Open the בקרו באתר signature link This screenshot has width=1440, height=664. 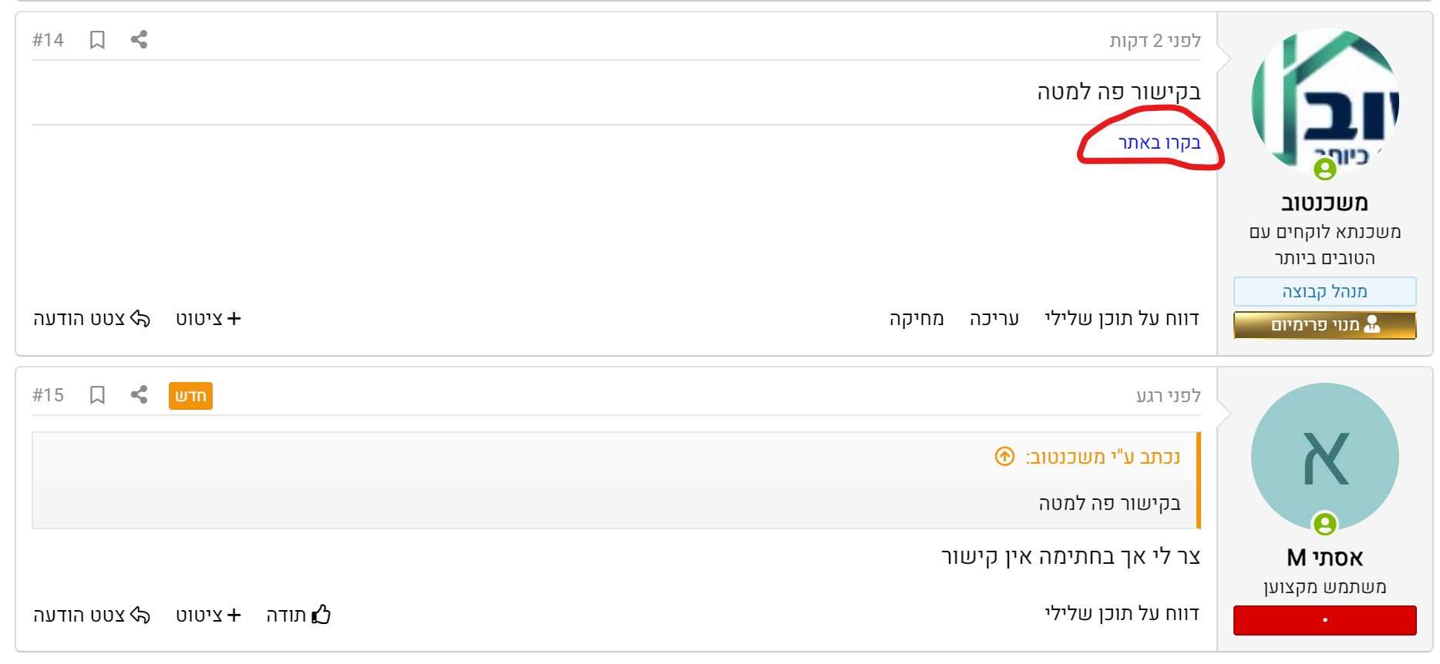pyautogui.click(x=1159, y=143)
